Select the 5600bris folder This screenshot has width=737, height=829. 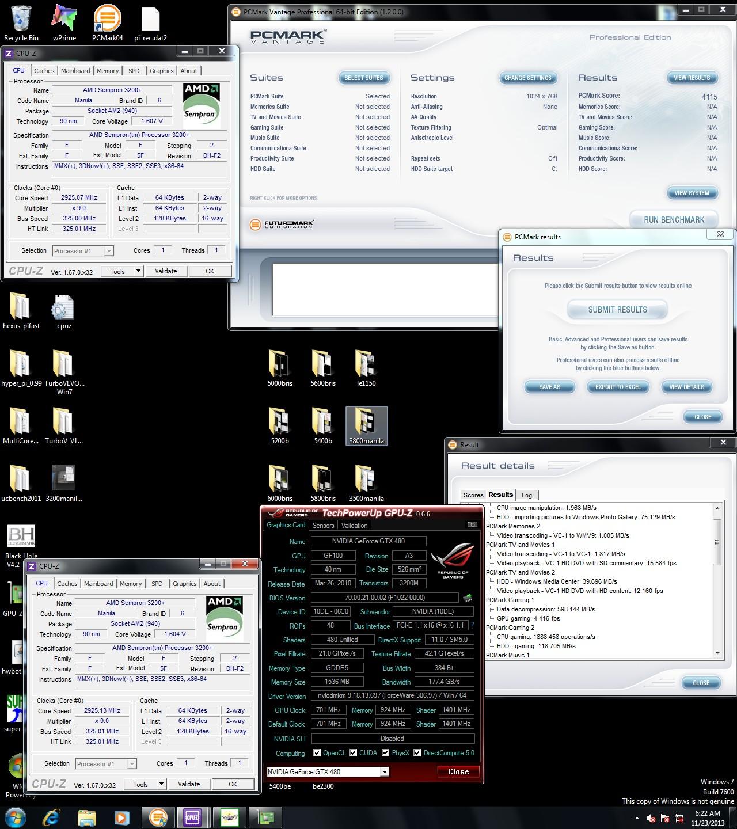323,368
